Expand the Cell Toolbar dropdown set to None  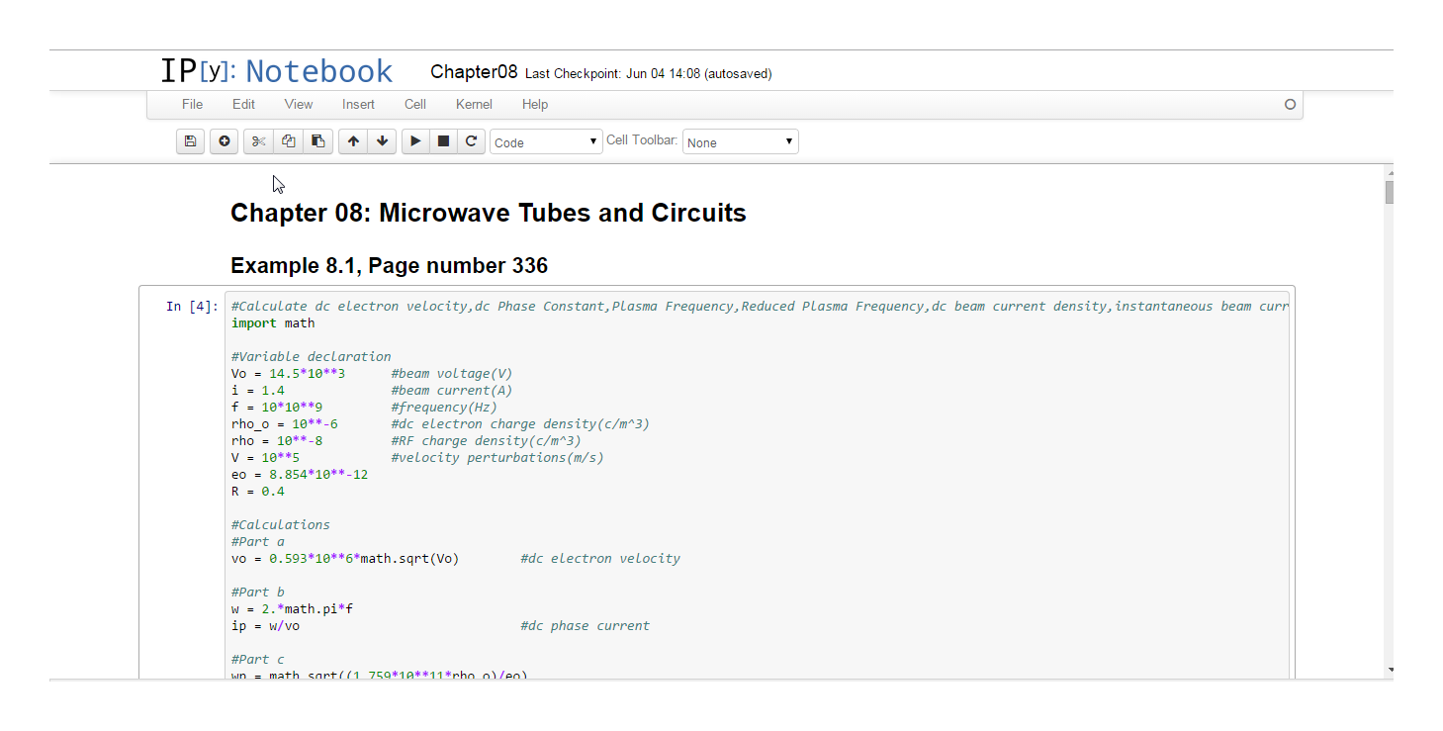tap(740, 142)
